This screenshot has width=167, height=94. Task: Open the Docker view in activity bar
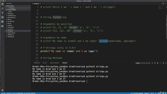pyautogui.click(x=2, y=26)
